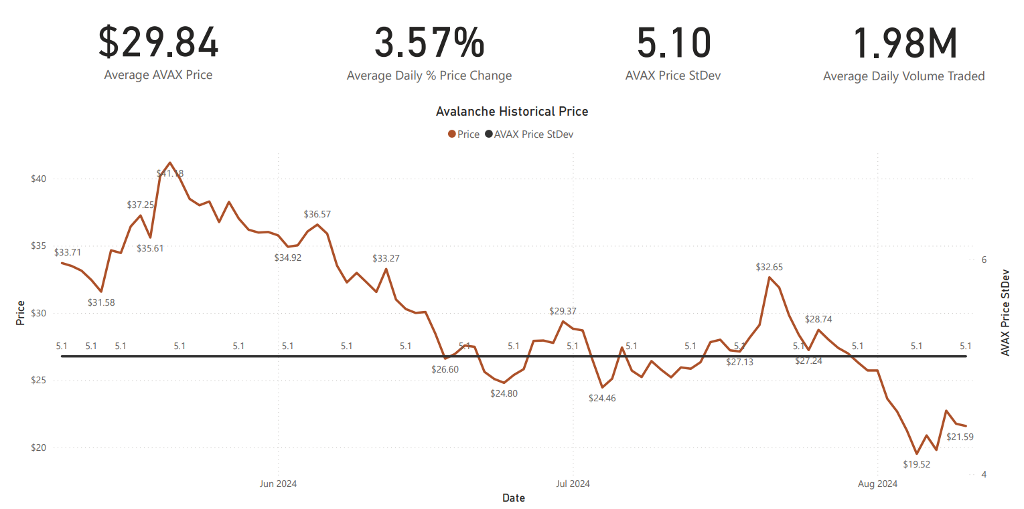Click the AVAX Price StDev legend marker

click(488, 134)
